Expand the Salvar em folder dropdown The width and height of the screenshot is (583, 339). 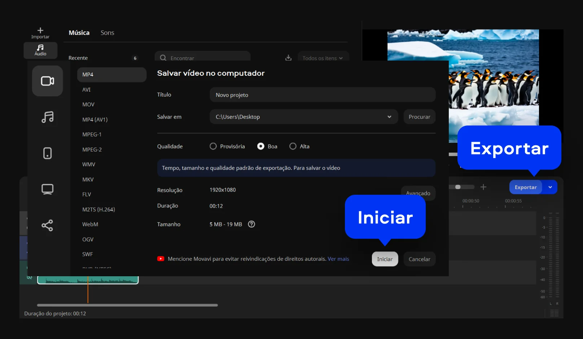(x=389, y=117)
